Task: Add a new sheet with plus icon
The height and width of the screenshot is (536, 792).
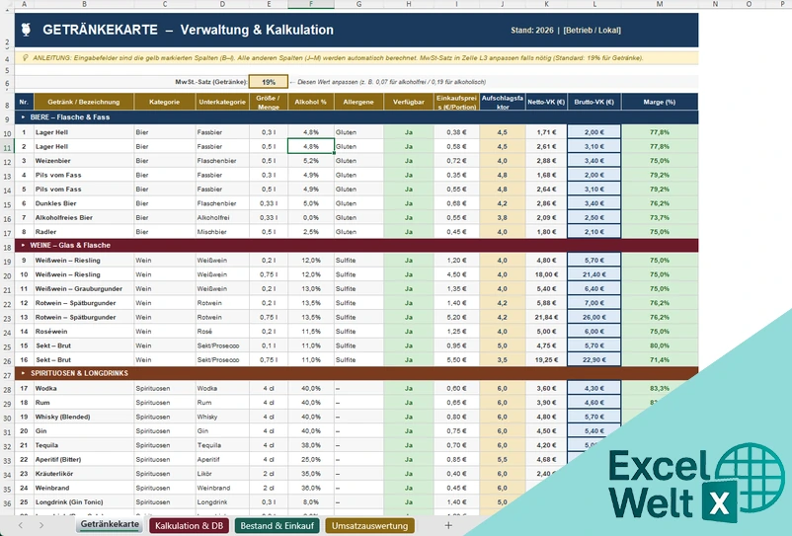Action: pos(448,525)
